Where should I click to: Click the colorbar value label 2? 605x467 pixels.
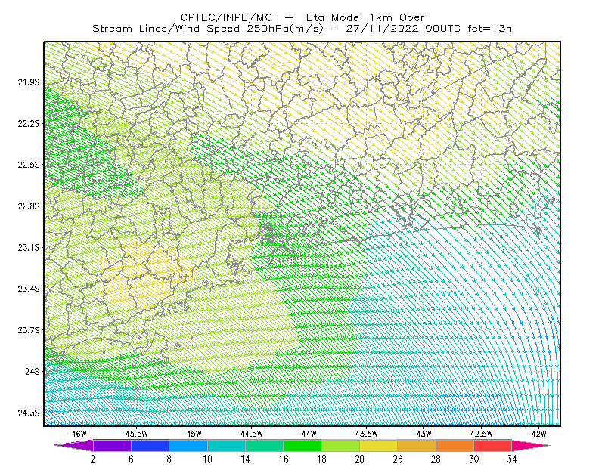click(x=93, y=459)
